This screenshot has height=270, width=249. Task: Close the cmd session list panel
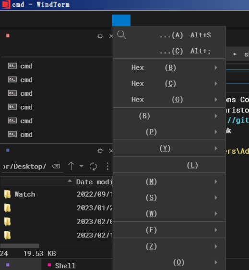(x=111, y=36)
